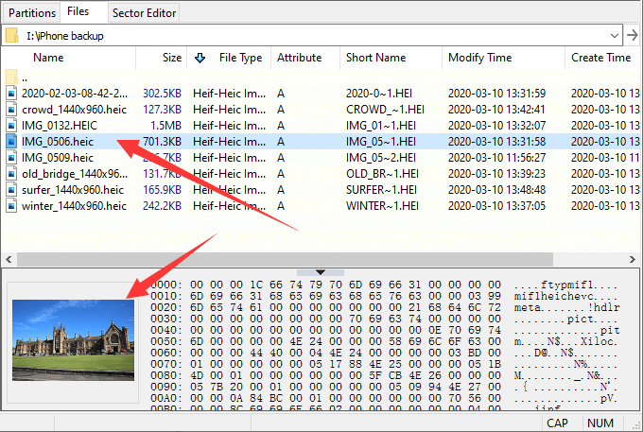Sort by the Modify Time column header
The width and height of the screenshot is (643, 432).
click(x=479, y=58)
